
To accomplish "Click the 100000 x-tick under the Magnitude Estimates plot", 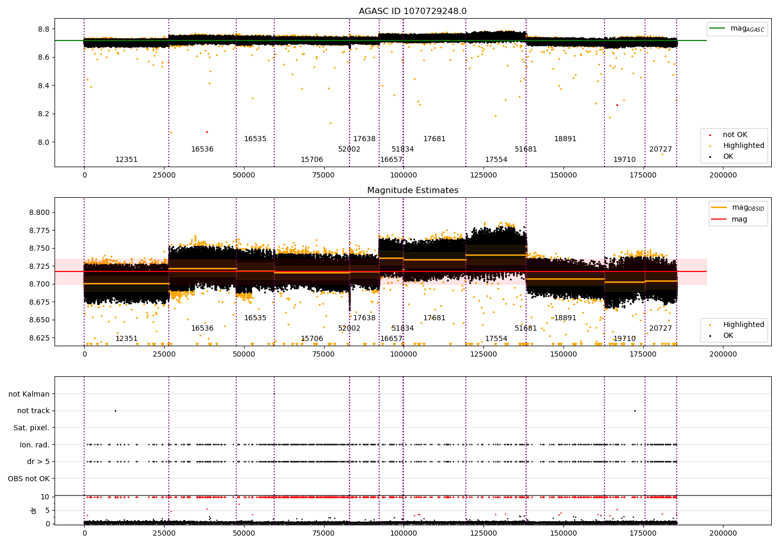I will tap(404, 355).
